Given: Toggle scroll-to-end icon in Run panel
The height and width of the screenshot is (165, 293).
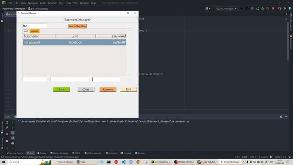Looking at the screenshot, I should coord(12,138).
